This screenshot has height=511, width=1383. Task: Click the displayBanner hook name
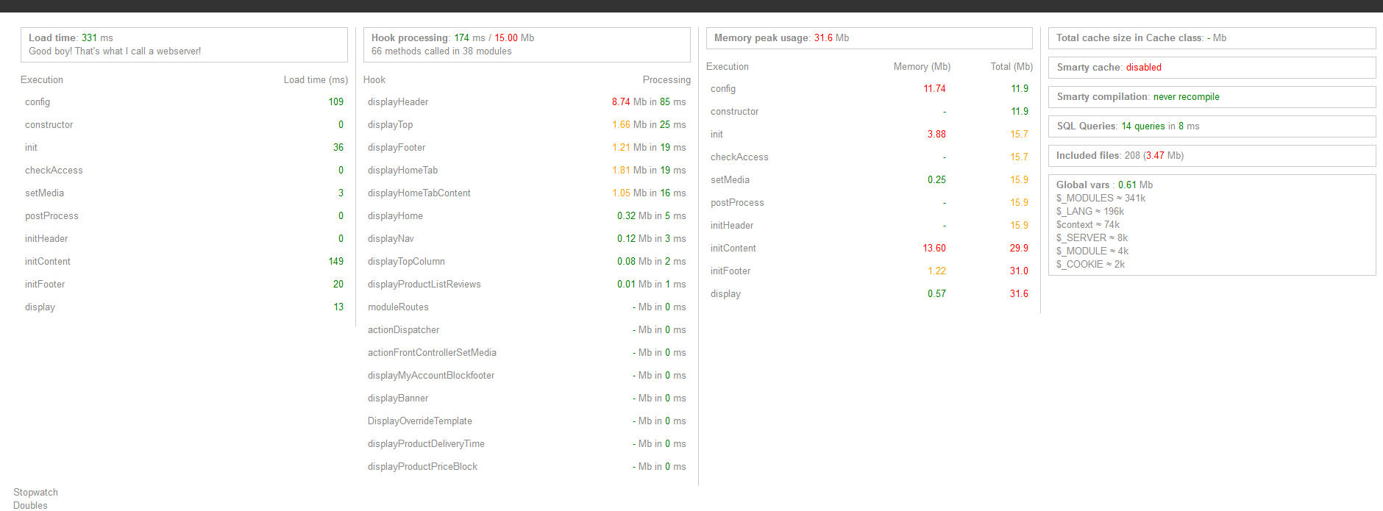398,399
